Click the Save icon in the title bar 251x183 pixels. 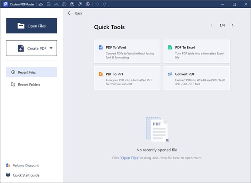pyautogui.click(x=49, y=4)
